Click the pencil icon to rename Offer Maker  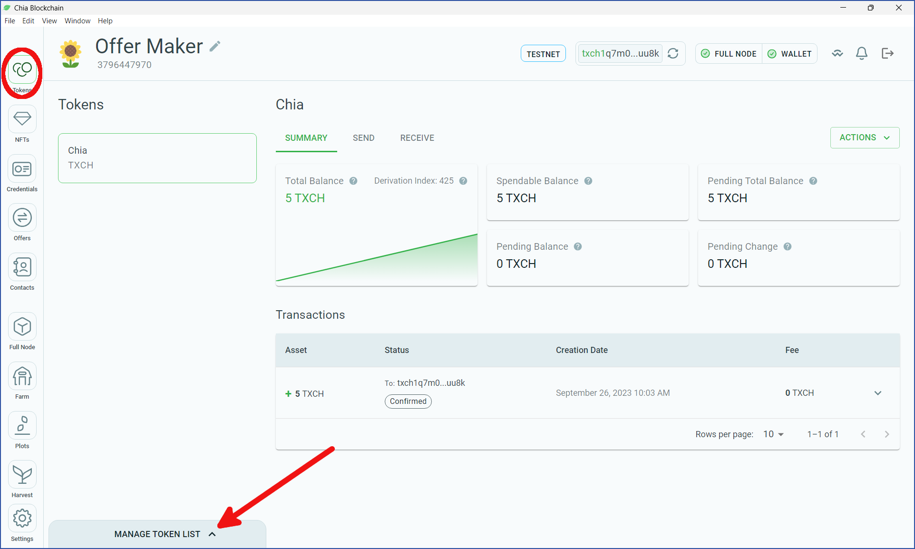click(x=215, y=46)
